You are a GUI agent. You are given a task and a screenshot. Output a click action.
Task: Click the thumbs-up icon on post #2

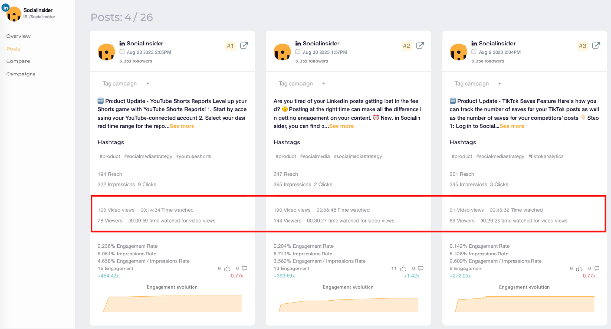tap(403, 269)
